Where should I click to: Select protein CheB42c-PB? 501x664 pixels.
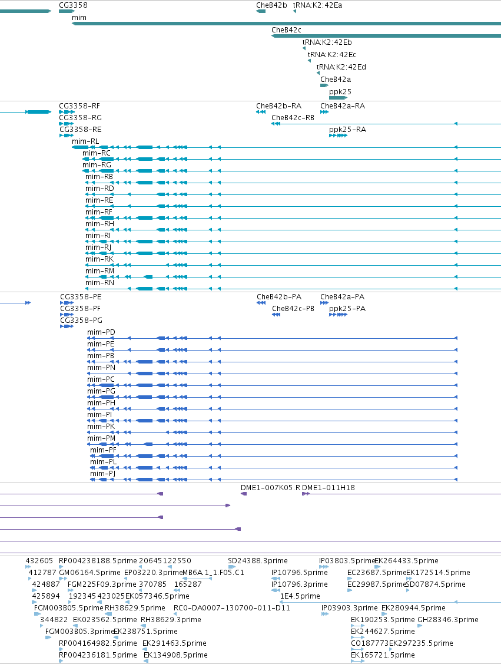coord(293,309)
